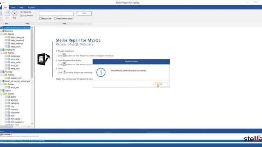Open the Help ribbon tab
The width and height of the screenshot is (262, 147).
tap(21, 7)
